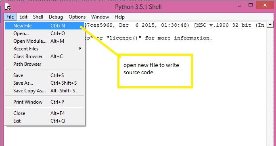Image resolution: width=276 pixels, height=146 pixels.
Task: Click Print Window menu item
Action: 44,102
